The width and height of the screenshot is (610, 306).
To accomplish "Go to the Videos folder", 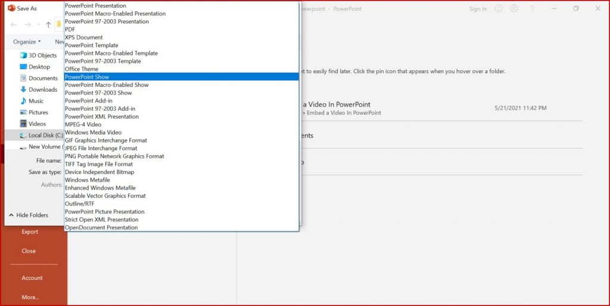I will (33, 124).
